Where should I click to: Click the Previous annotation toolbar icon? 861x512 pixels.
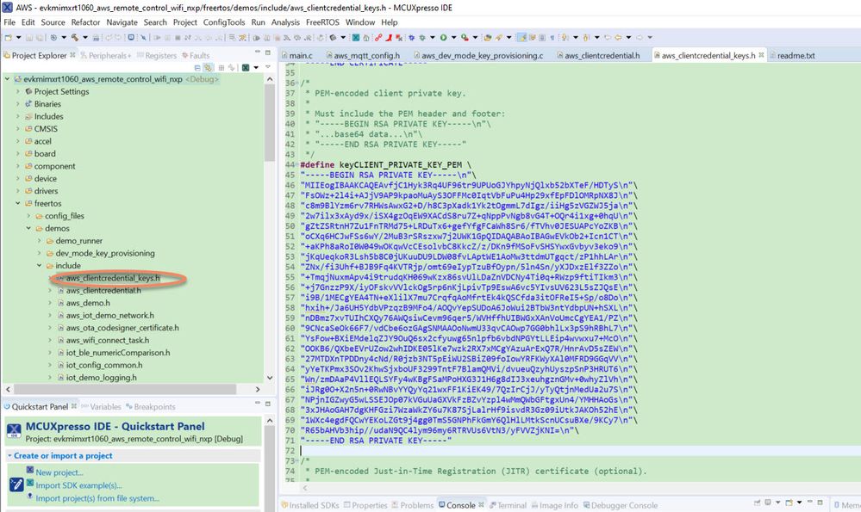[x=585, y=37]
